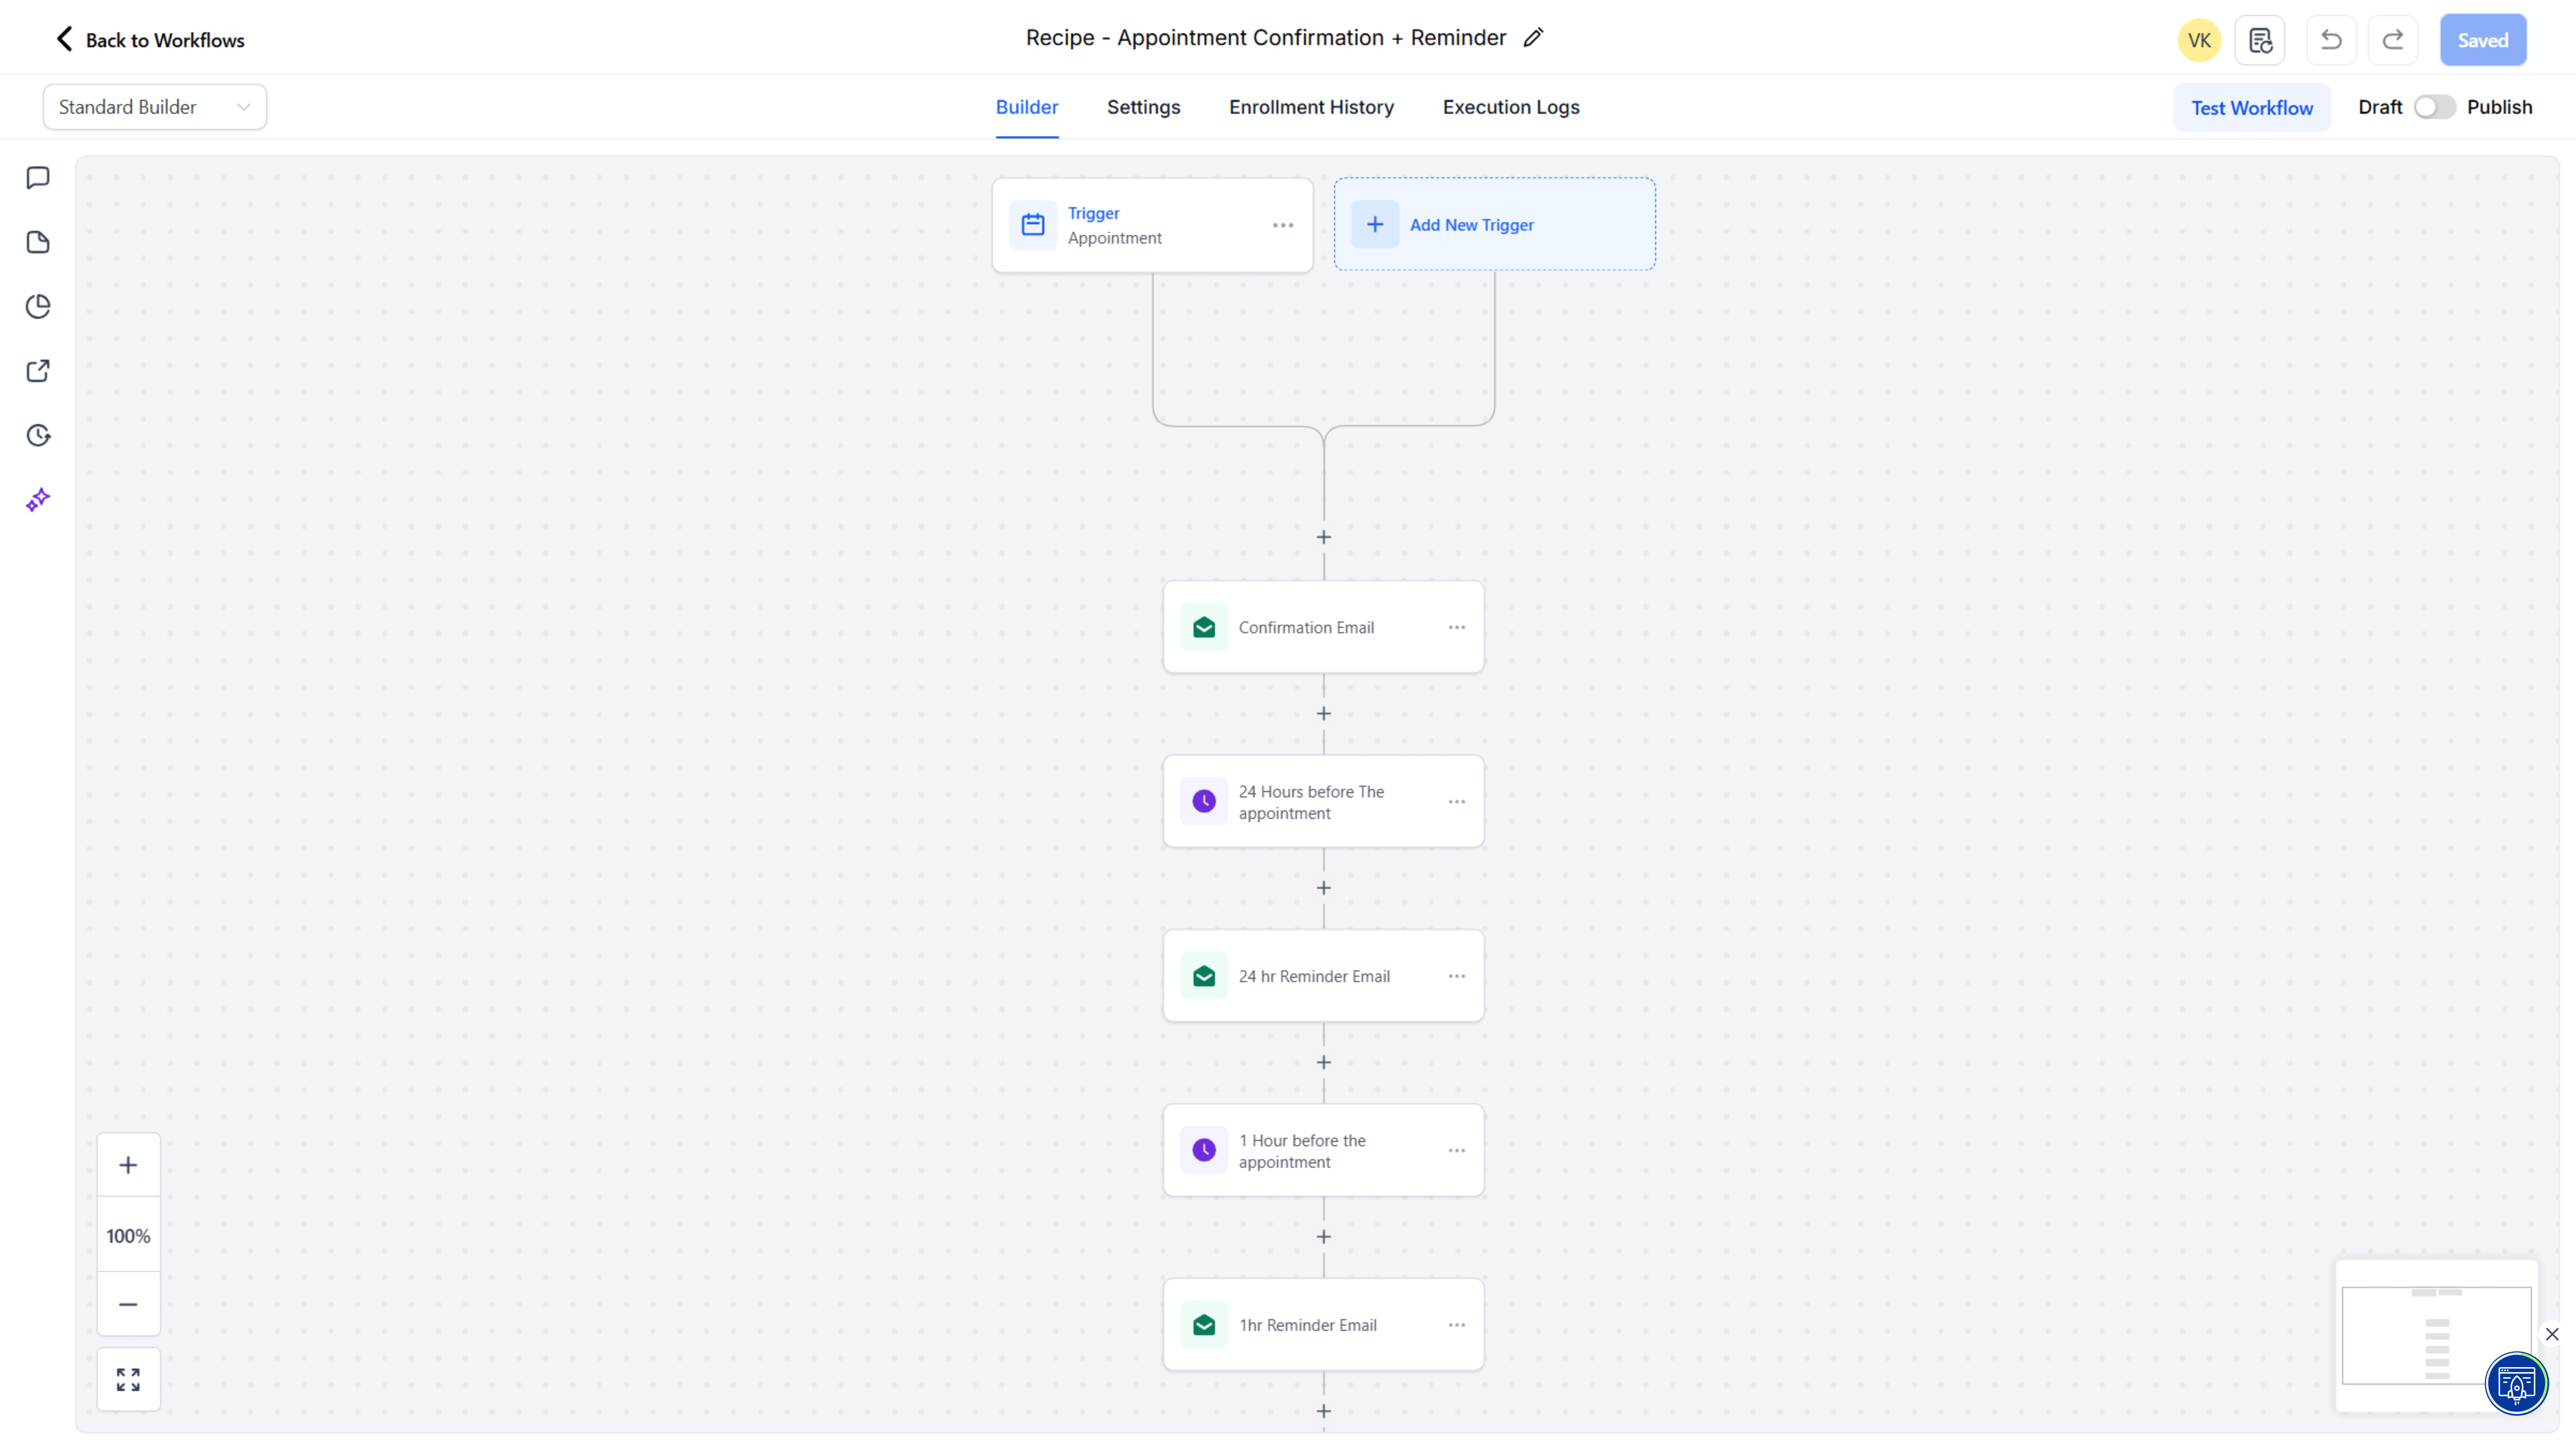Image resolution: width=2576 pixels, height=1449 pixels.
Task: Open the Standard Builder dropdown
Action: [x=155, y=107]
